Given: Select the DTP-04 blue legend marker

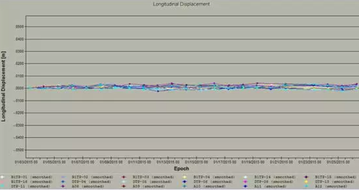Looking at the screenshot, I should [63, 182].
